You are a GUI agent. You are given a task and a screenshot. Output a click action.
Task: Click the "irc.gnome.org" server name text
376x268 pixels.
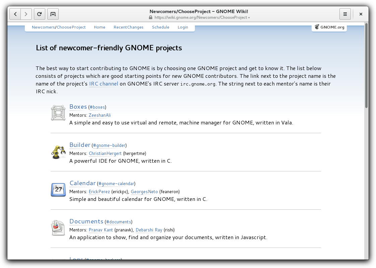[x=198, y=84]
